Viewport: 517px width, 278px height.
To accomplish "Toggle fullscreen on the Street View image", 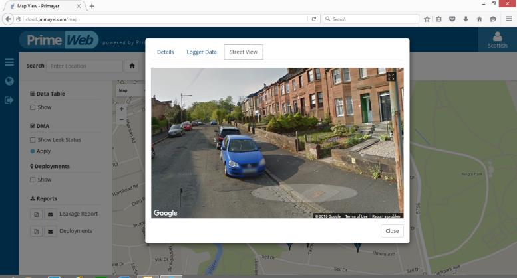I will click(x=391, y=76).
